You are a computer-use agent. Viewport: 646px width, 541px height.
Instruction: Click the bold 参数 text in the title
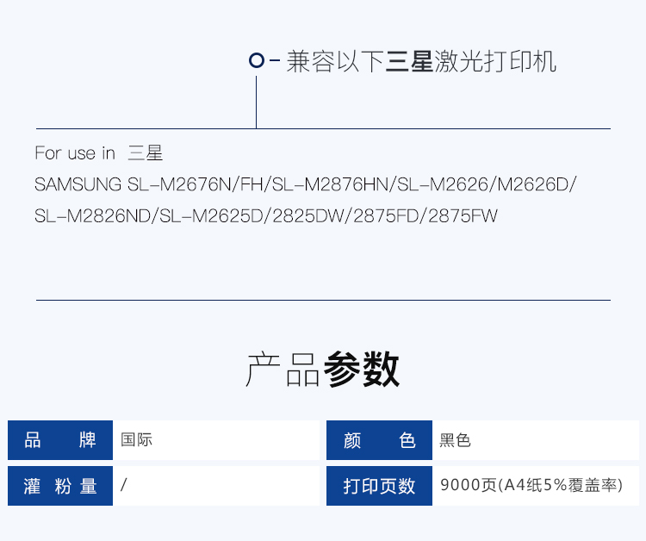pos(362,370)
